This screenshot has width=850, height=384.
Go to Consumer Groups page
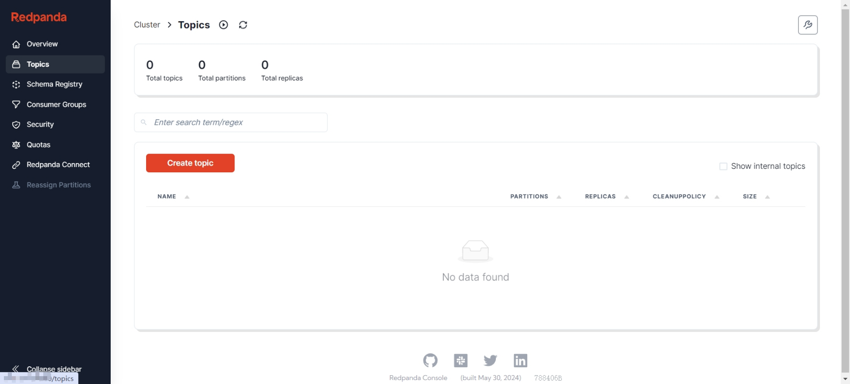(x=56, y=105)
